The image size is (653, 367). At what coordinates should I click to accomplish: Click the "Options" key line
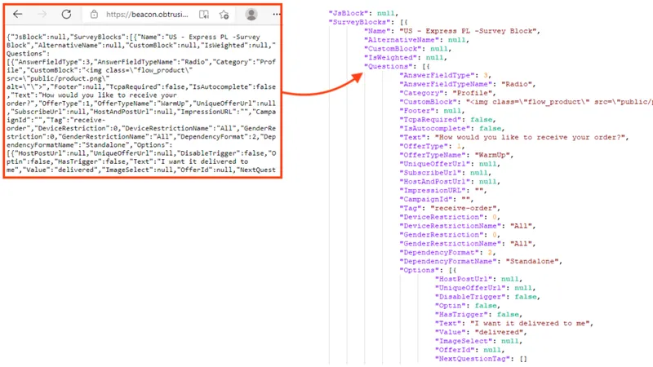pos(428,270)
